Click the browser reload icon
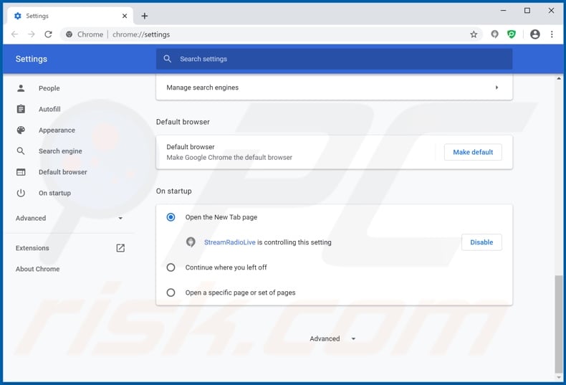The height and width of the screenshot is (385, 566). (48, 34)
